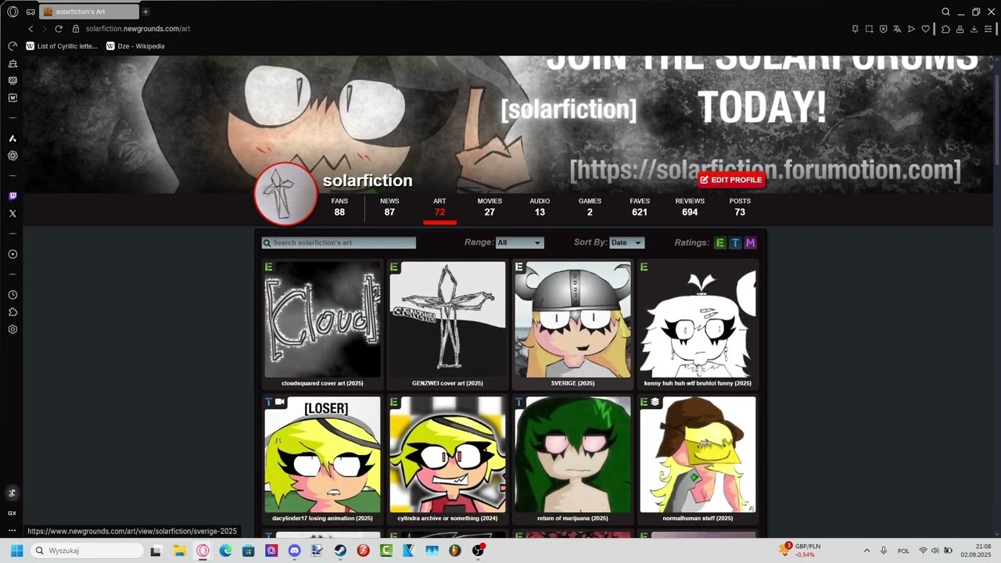
Task: Add page to bookmarks with heart icon
Action: click(926, 29)
